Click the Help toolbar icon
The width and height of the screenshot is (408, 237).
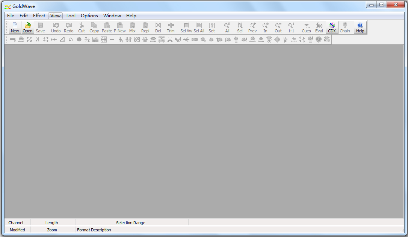pos(360,27)
